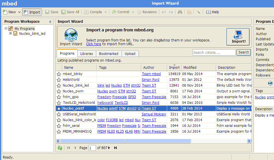Screen dimensions: 274x160
Task: Click the big Import! button
Action: (x=238, y=37)
